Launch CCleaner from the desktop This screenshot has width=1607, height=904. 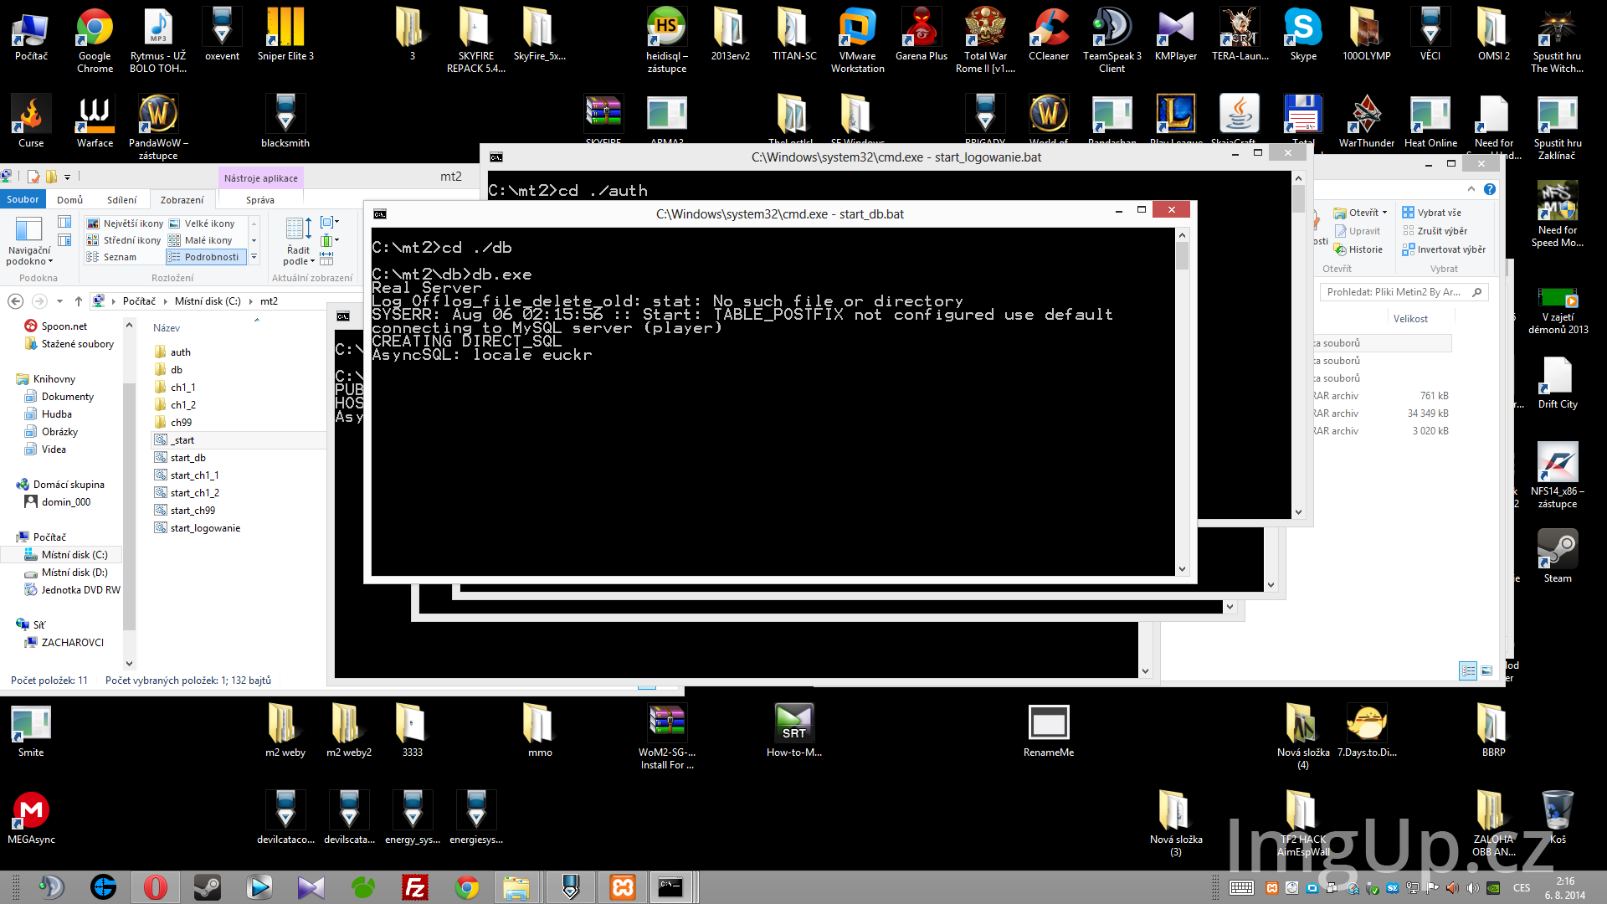[1049, 33]
